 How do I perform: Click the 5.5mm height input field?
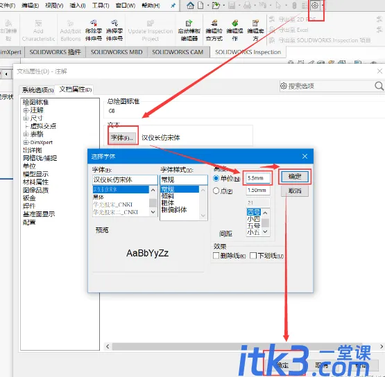coord(258,178)
